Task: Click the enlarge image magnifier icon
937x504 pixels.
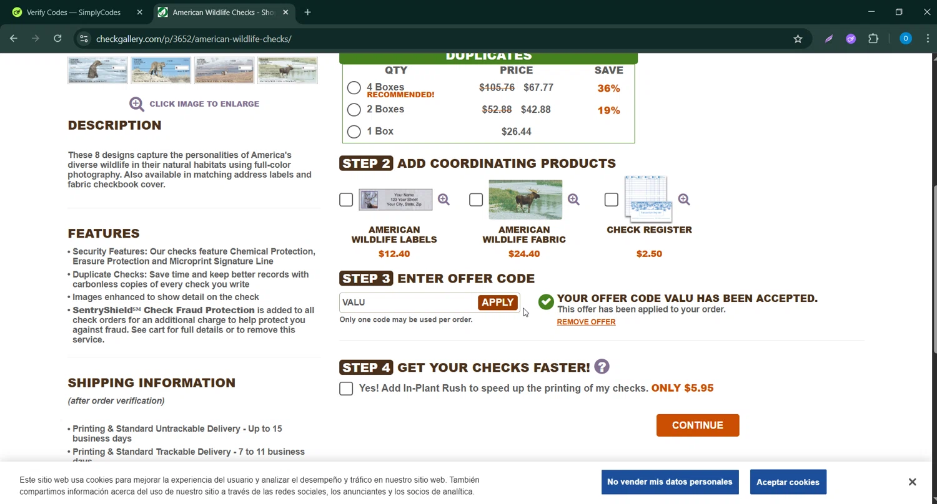Action: click(x=137, y=104)
